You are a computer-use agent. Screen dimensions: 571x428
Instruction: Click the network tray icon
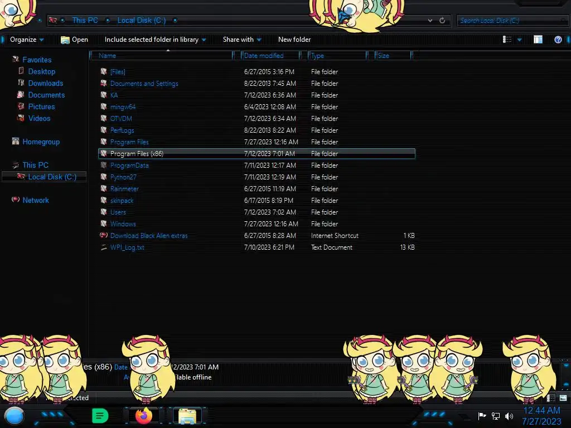[496, 416]
